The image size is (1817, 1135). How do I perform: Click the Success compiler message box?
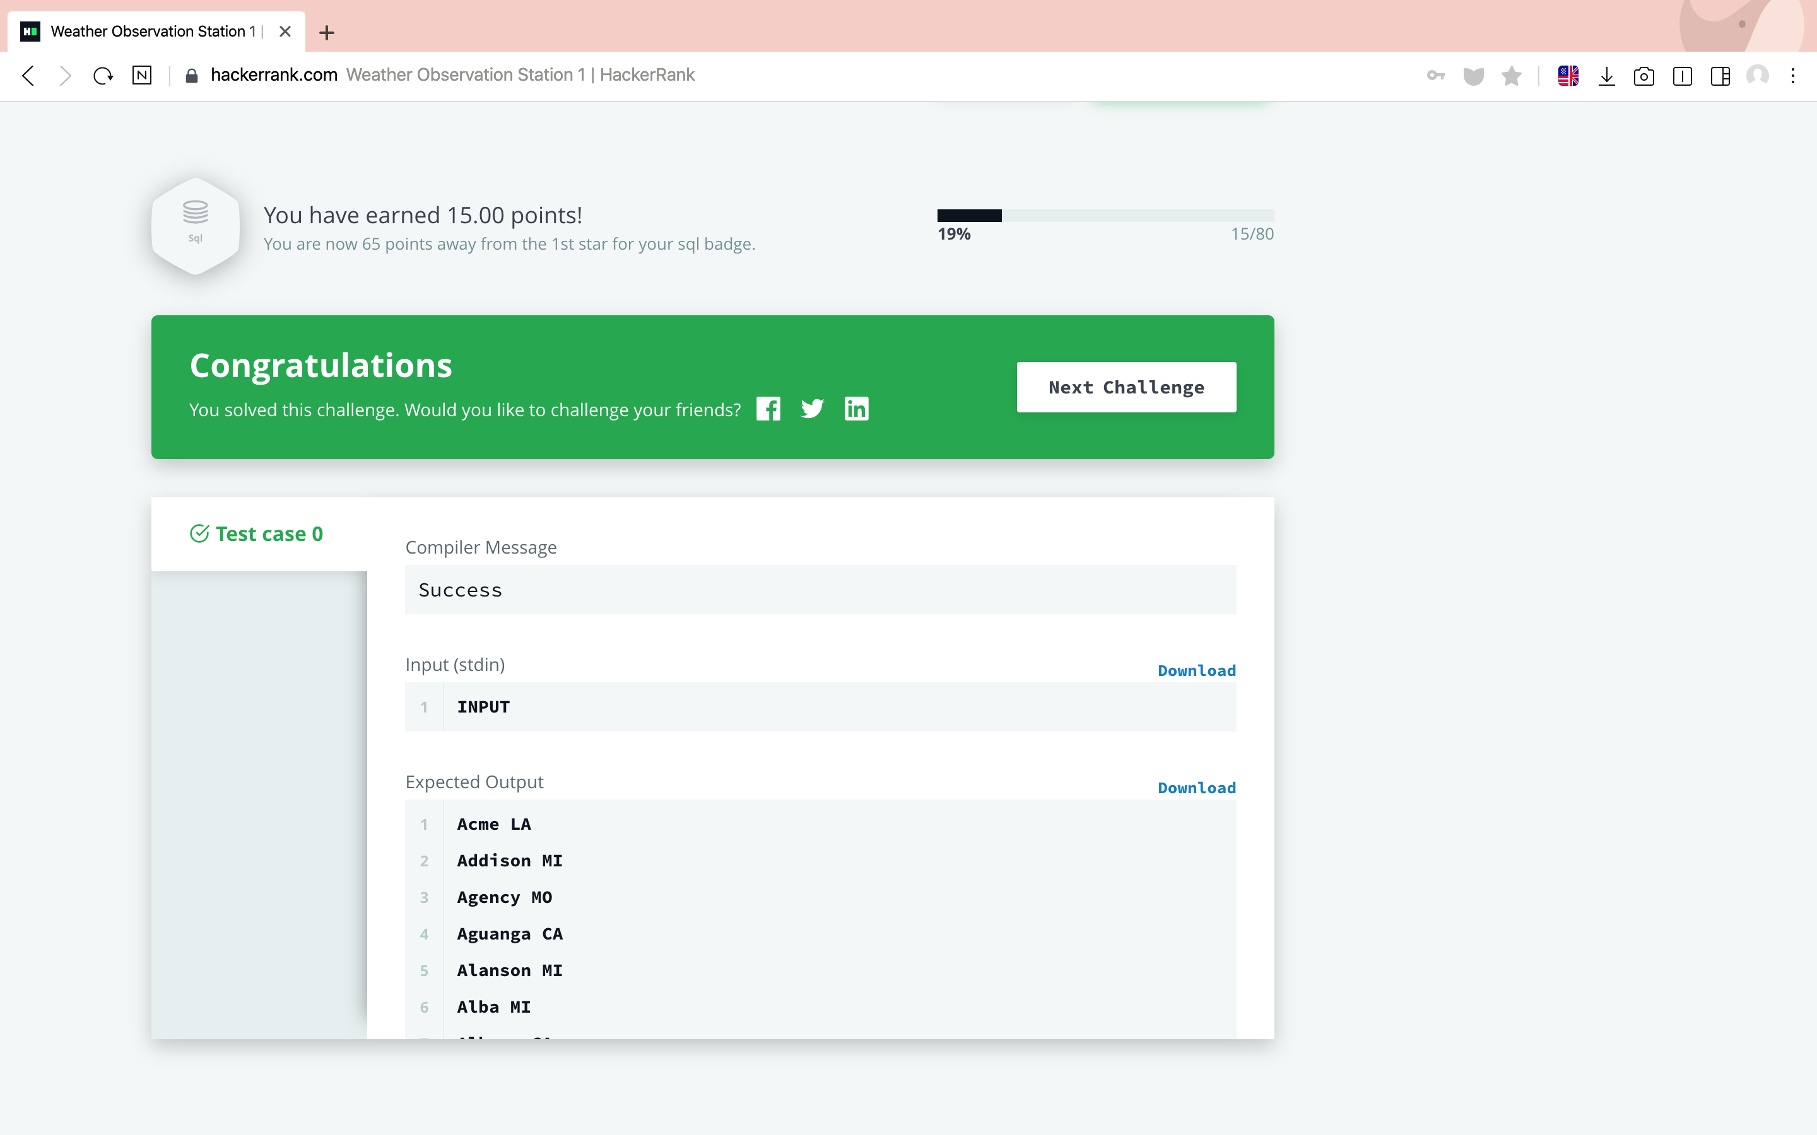point(820,590)
